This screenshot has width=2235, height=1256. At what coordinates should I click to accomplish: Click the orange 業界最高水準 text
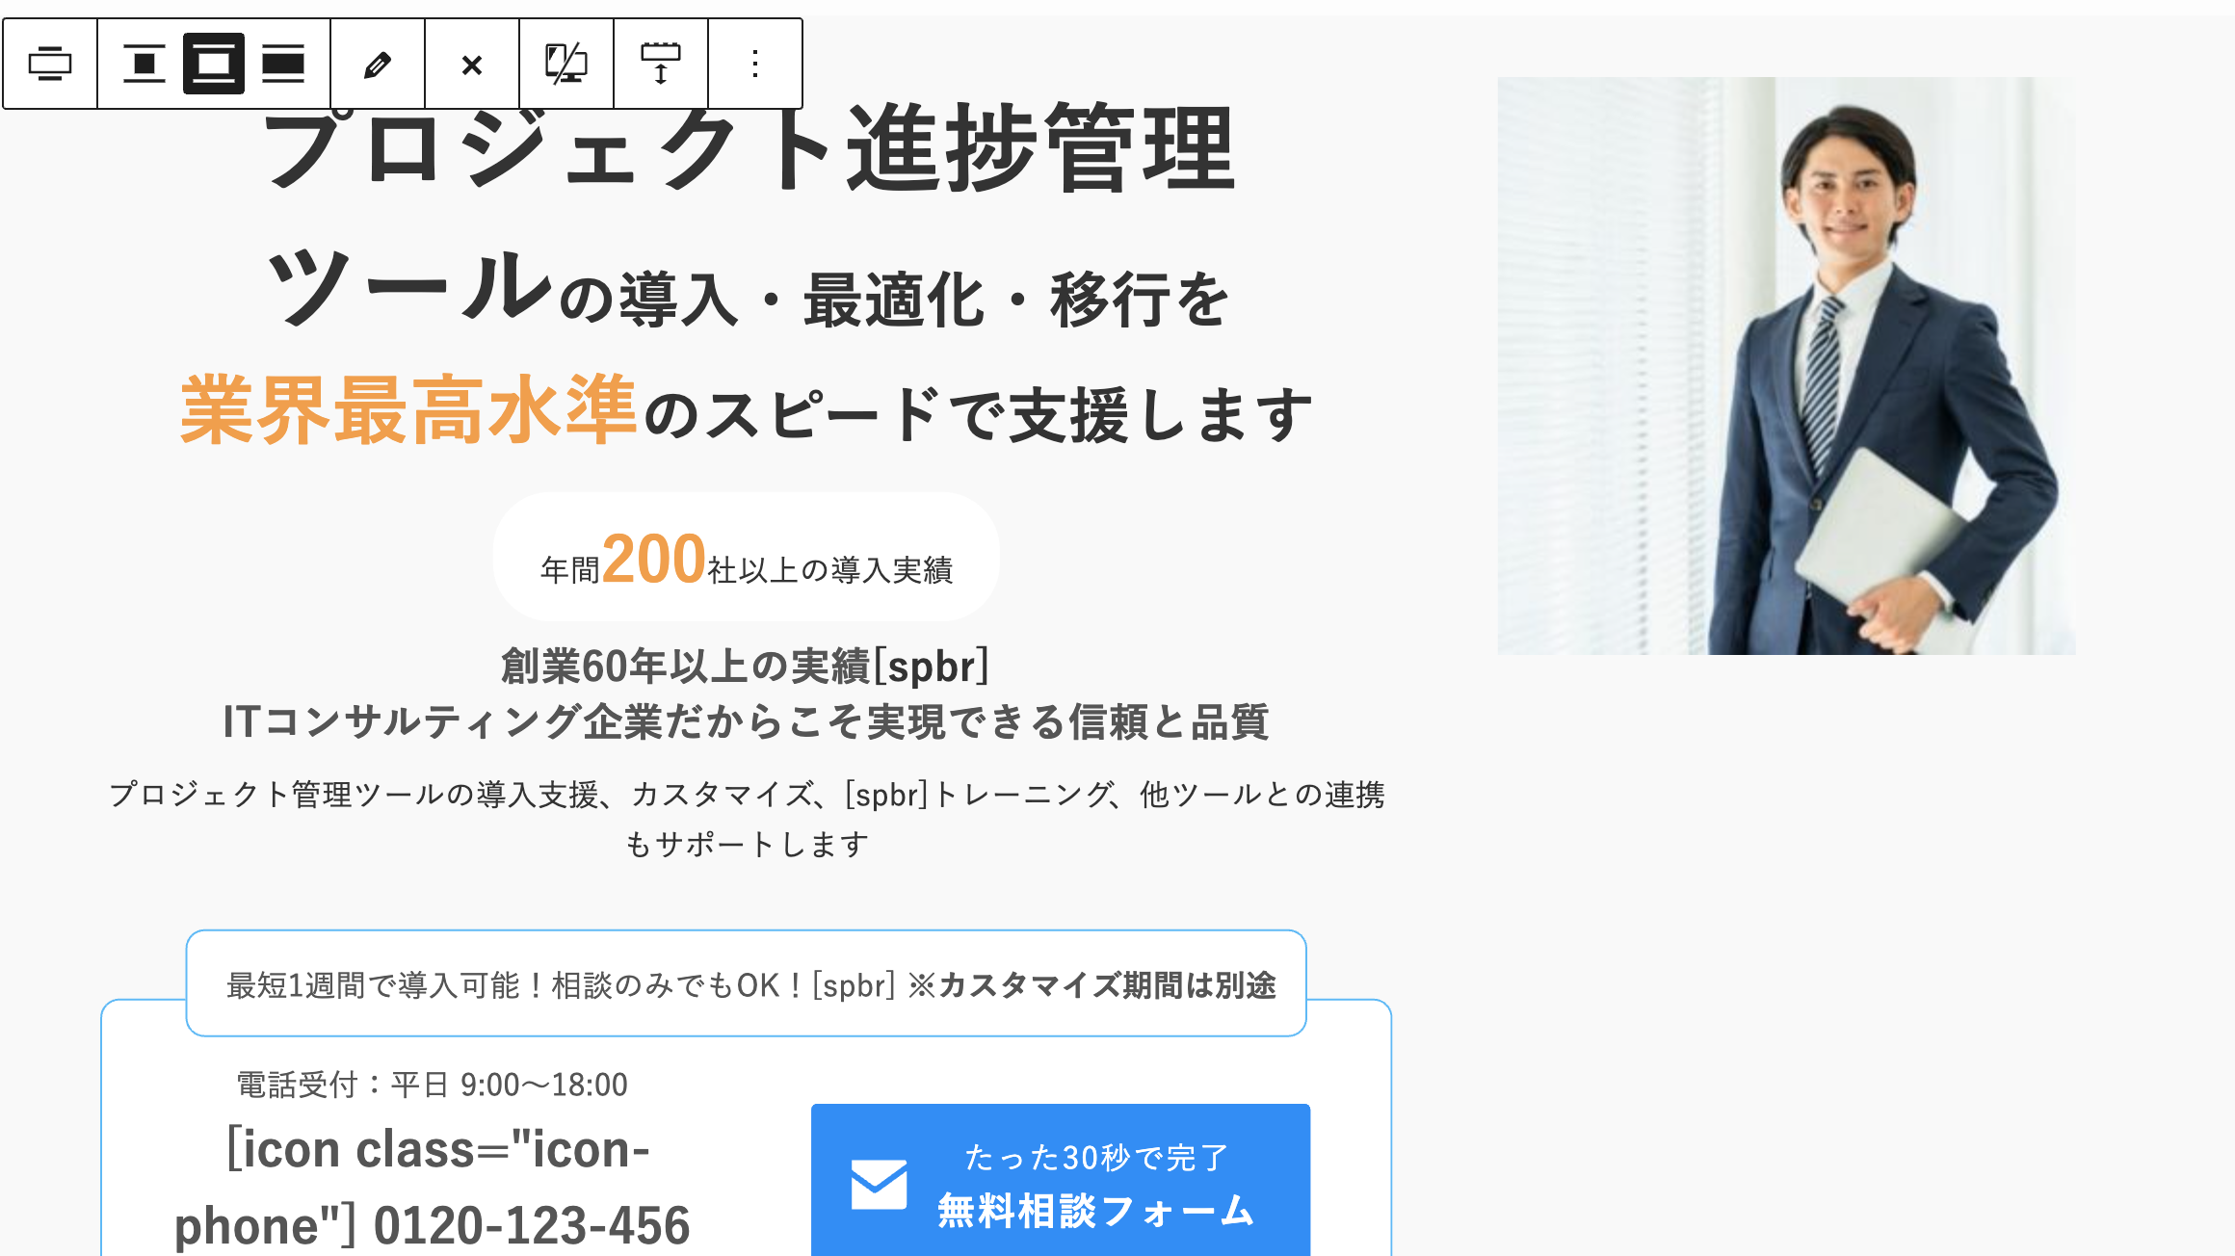(x=408, y=410)
